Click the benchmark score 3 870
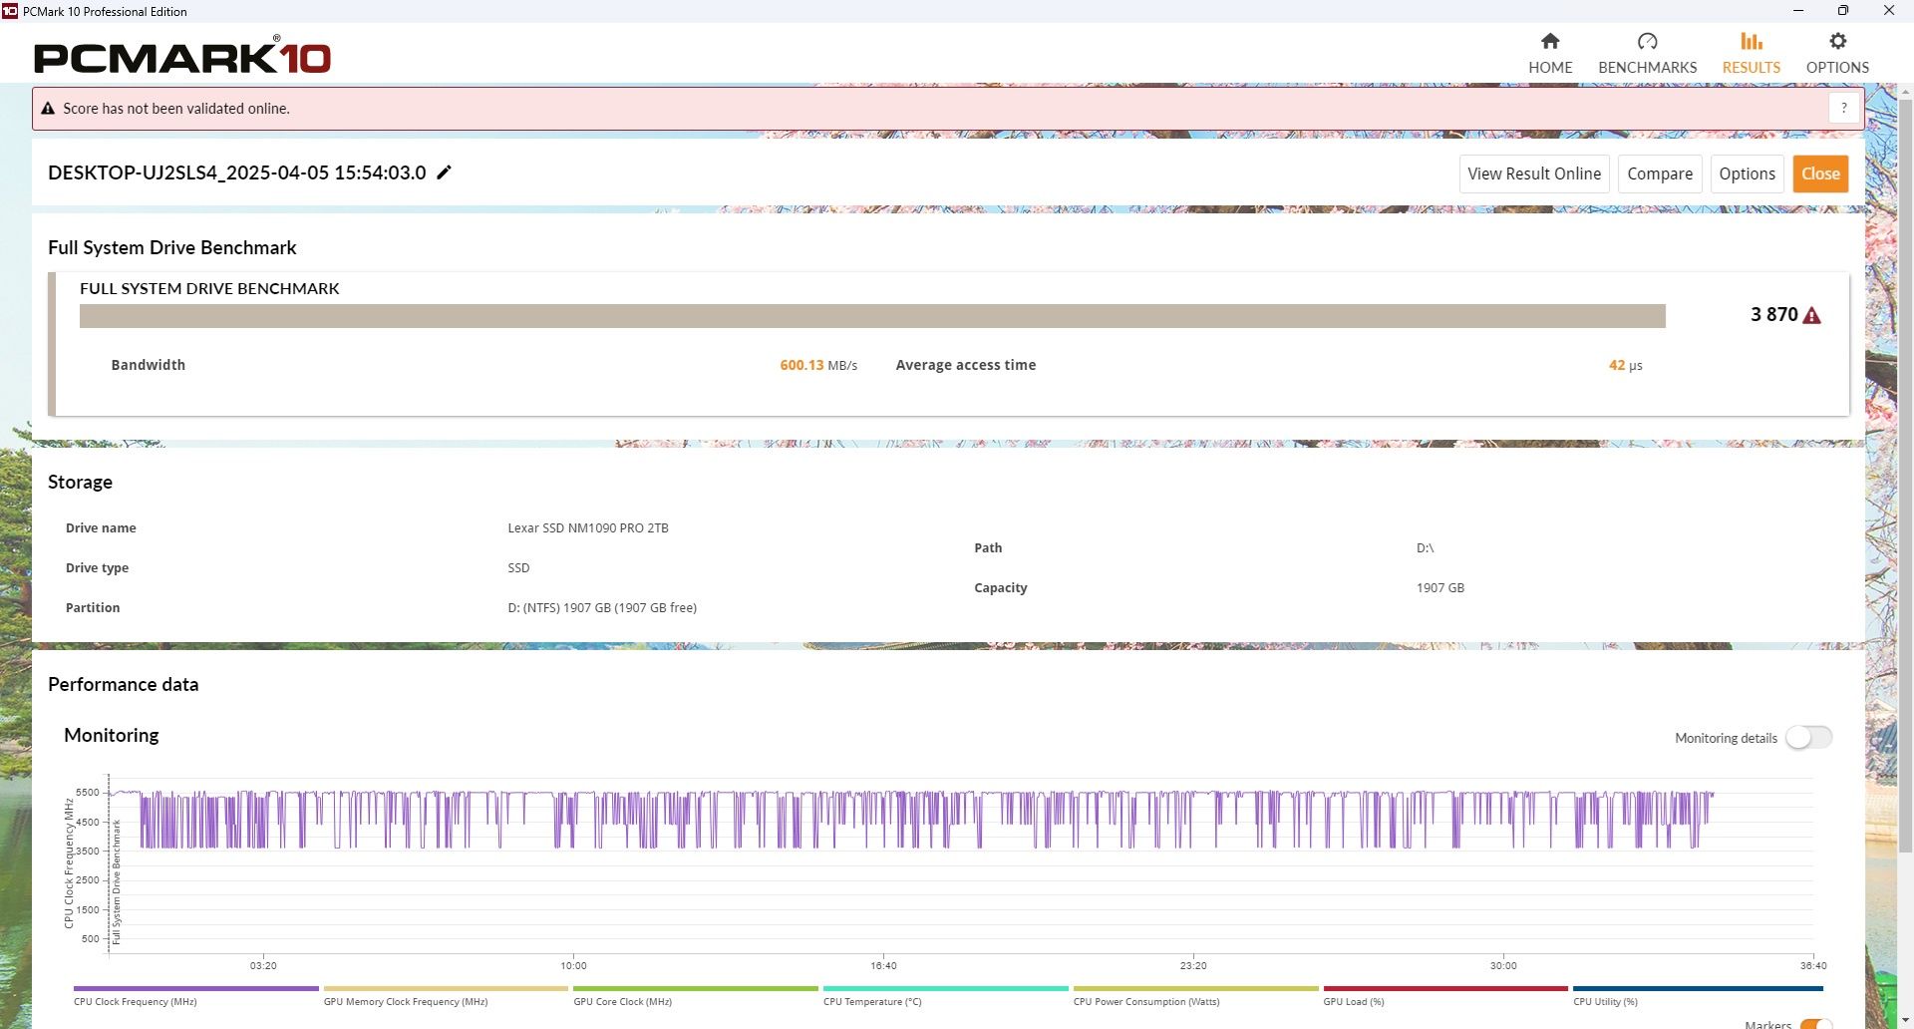This screenshot has height=1029, width=1914. [1774, 315]
